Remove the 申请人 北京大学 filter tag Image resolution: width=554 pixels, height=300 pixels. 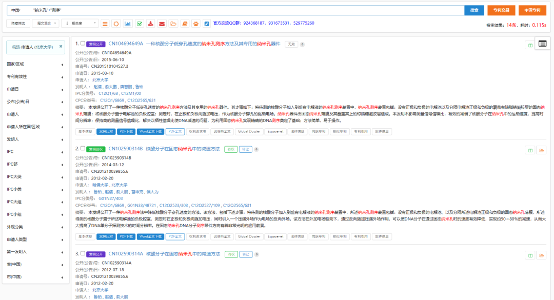61,46
